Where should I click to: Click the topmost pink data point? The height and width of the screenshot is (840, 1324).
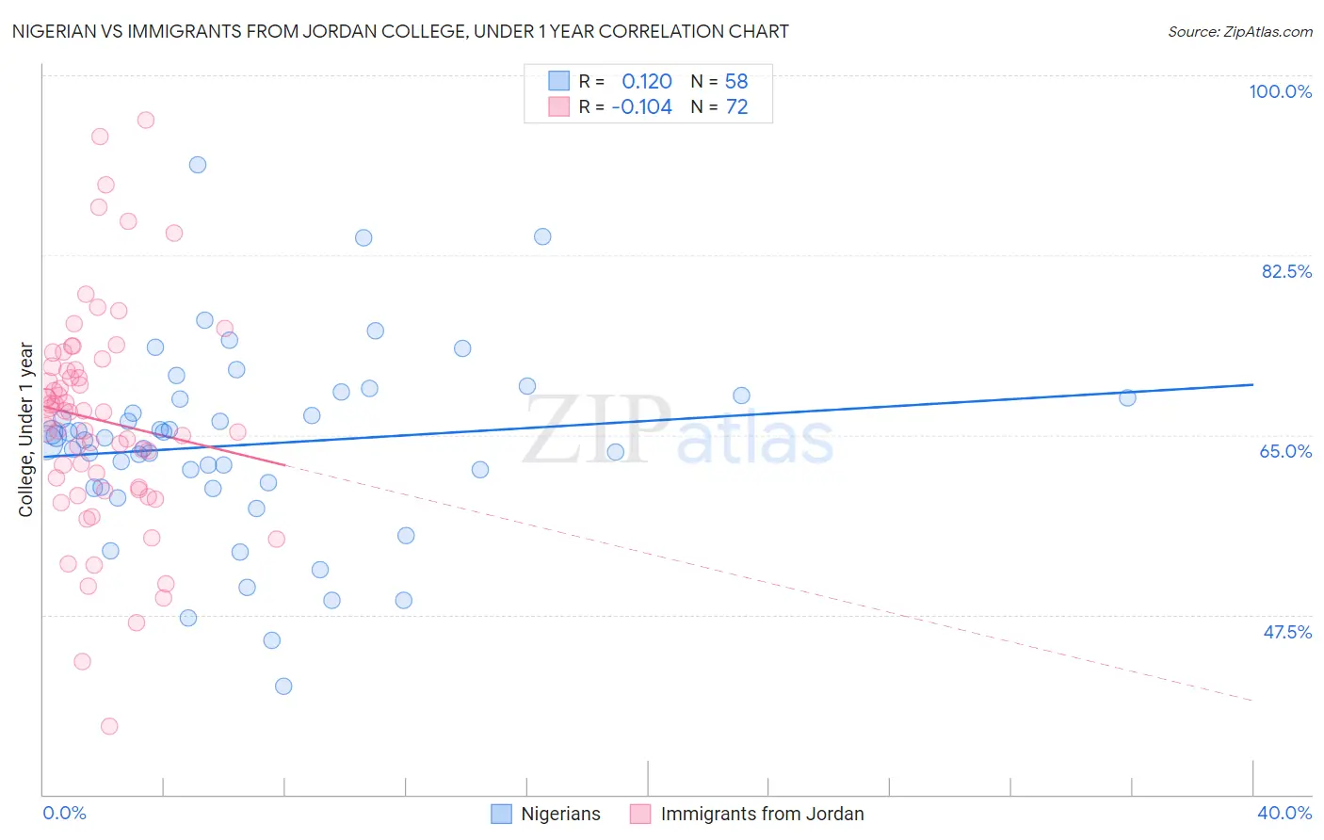pos(146,120)
